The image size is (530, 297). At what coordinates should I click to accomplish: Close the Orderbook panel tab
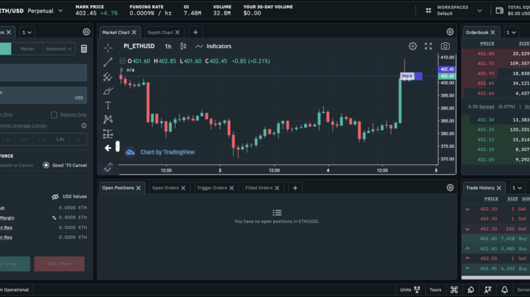pyautogui.click(x=492, y=32)
